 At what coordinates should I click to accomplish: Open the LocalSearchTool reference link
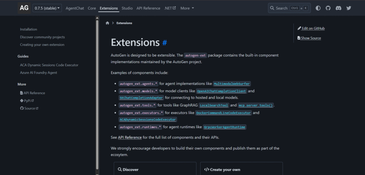click(x=214, y=105)
